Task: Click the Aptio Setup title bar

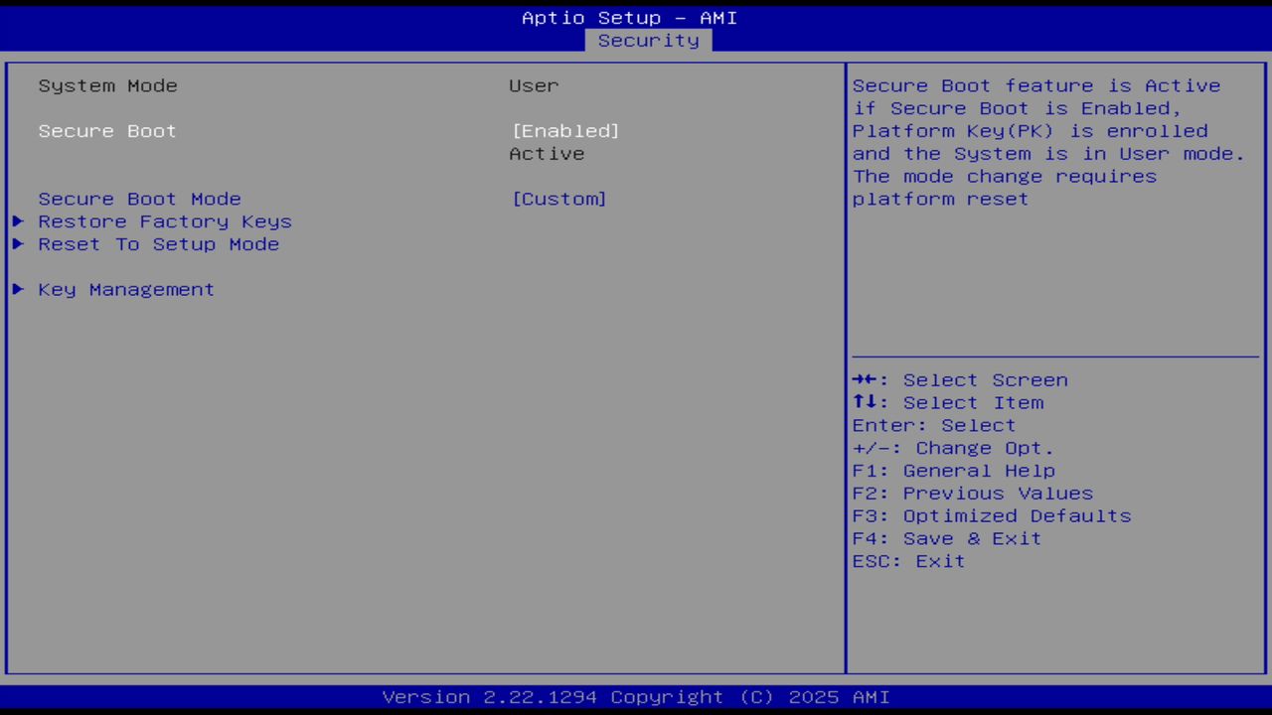Action: point(629,17)
